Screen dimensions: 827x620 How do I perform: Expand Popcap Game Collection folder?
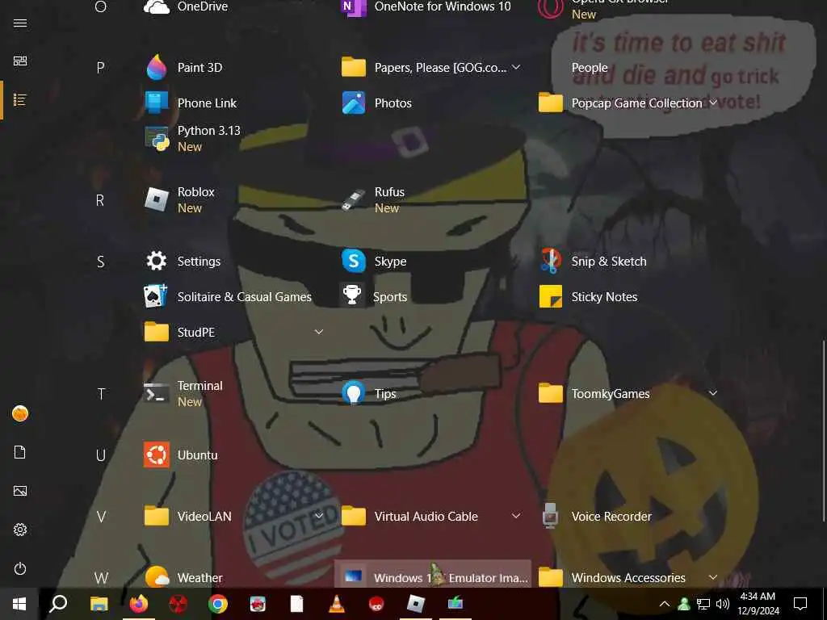click(x=713, y=103)
